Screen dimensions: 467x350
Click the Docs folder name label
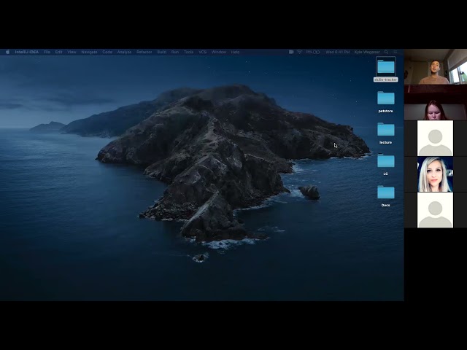click(x=386, y=206)
